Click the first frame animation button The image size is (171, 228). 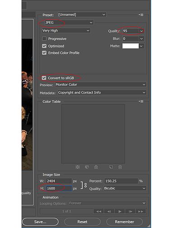tap(99, 211)
